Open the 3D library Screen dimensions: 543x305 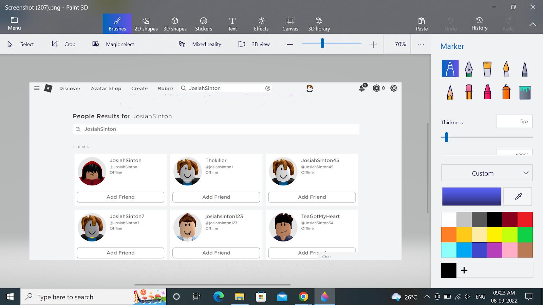(x=319, y=24)
